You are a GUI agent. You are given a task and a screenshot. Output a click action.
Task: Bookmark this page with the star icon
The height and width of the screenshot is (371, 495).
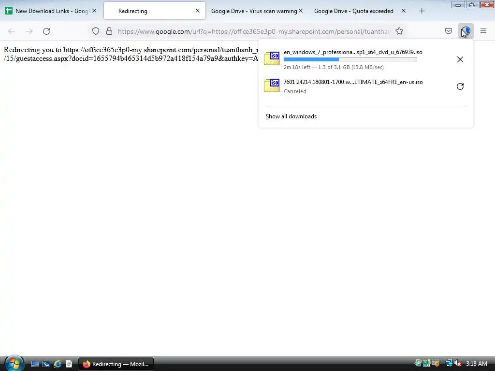(399, 31)
